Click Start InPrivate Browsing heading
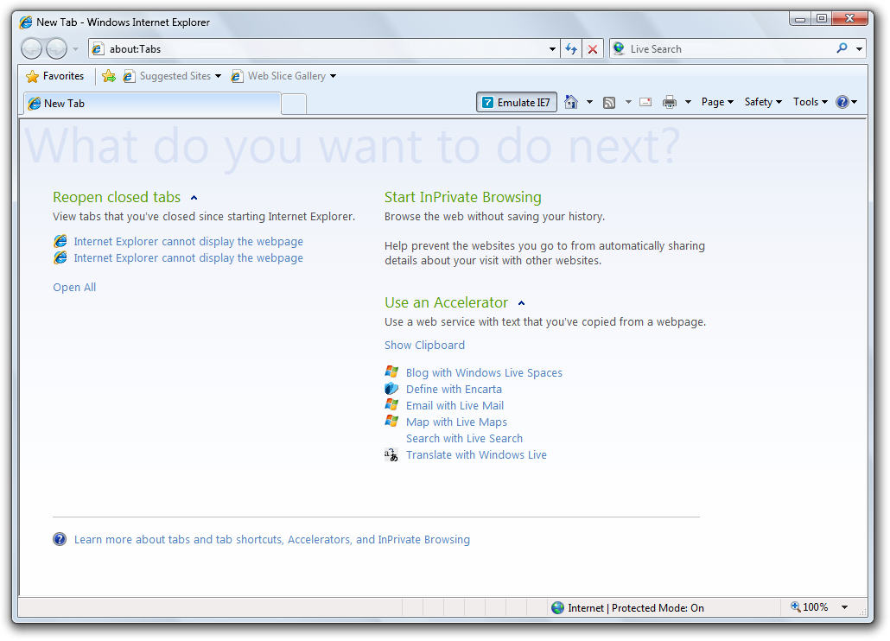This screenshot has height=641, width=890. 462,198
